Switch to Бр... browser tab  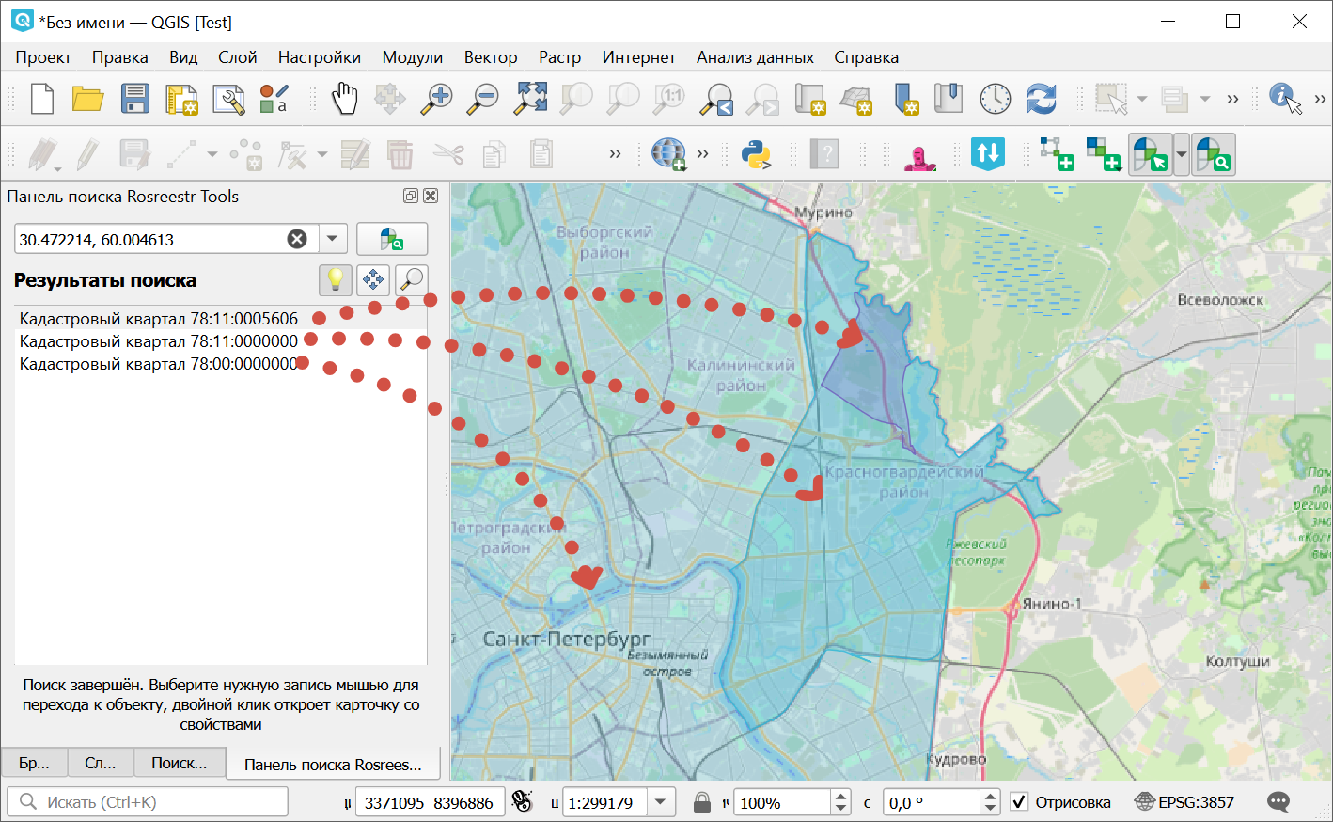pyautogui.click(x=34, y=763)
